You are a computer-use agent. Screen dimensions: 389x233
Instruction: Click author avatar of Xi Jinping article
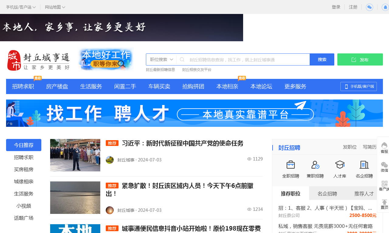[110, 160]
